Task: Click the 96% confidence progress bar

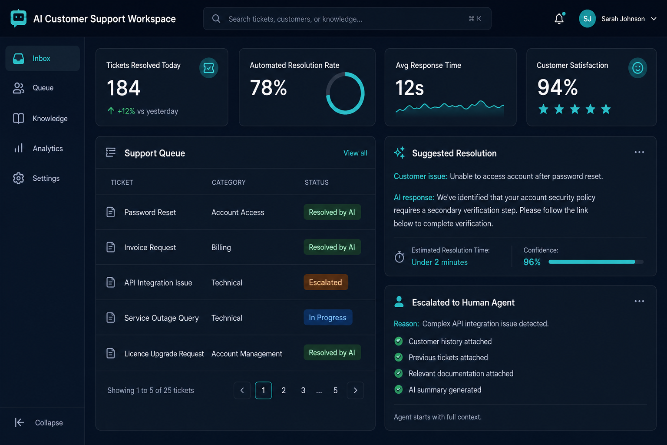Action: (x=596, y=262)
